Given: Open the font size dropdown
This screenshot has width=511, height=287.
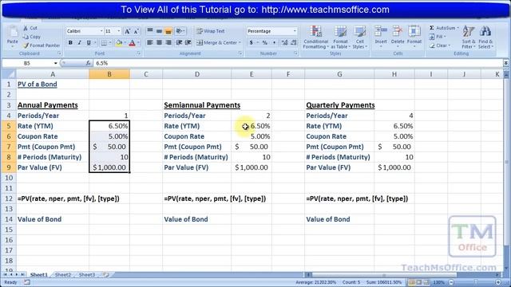Looking at the screenshot, I should [119, 31].
